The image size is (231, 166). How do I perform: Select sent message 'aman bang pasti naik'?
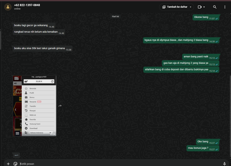pos(201,57)
